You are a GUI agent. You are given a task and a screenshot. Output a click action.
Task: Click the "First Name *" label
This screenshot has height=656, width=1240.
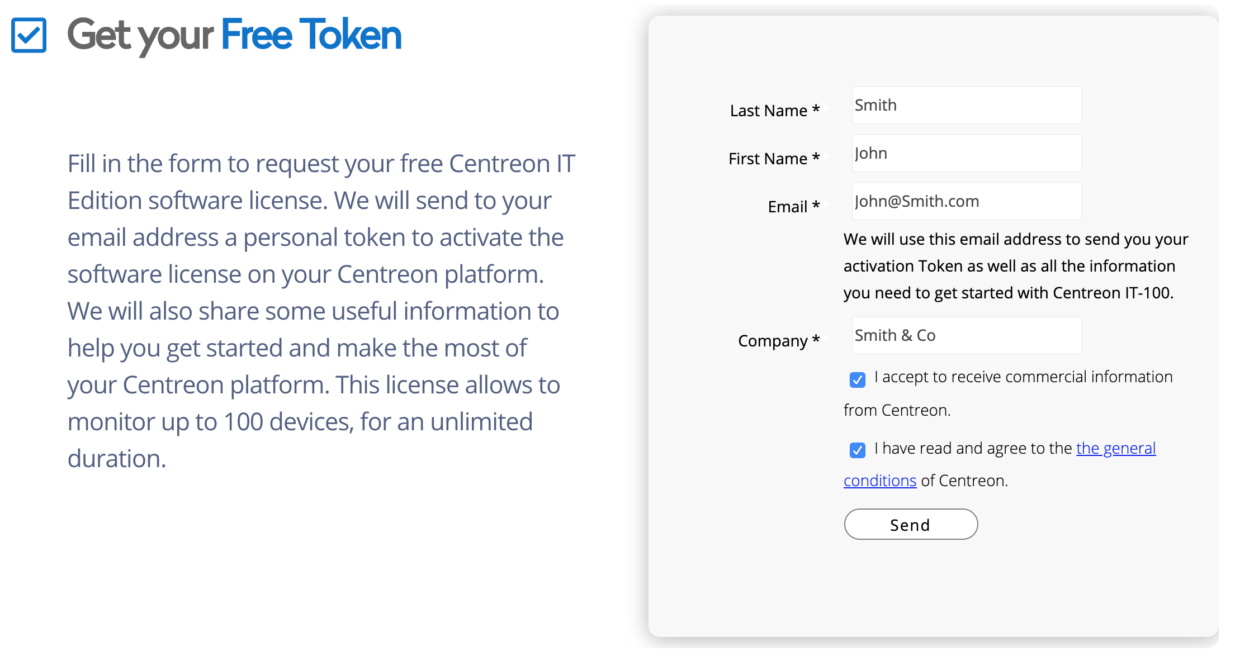(774, 158)
